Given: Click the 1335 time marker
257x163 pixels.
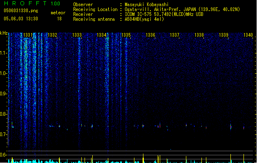Looking at the screenshot, I should 126,35.
